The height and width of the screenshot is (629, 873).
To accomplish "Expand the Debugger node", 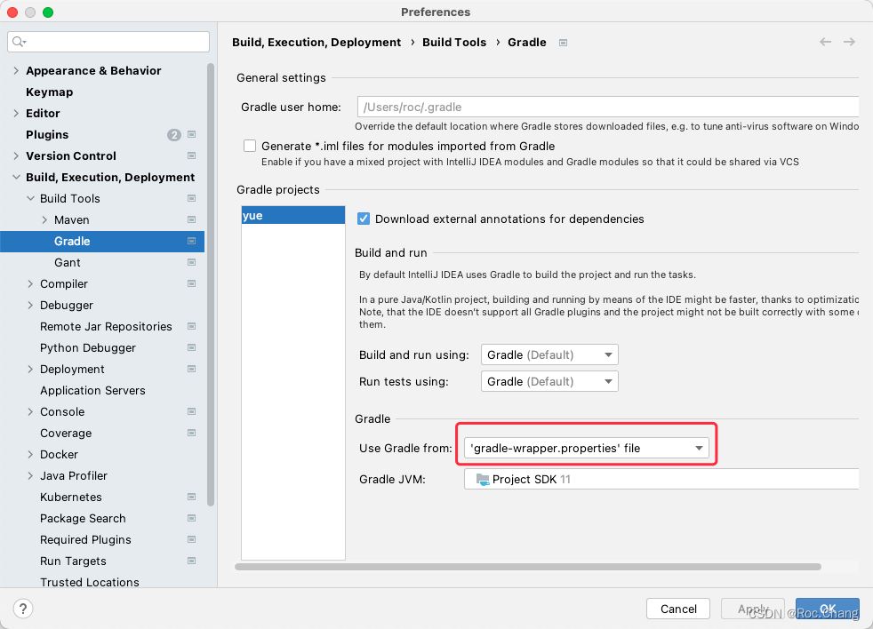I will pos(30,305).
